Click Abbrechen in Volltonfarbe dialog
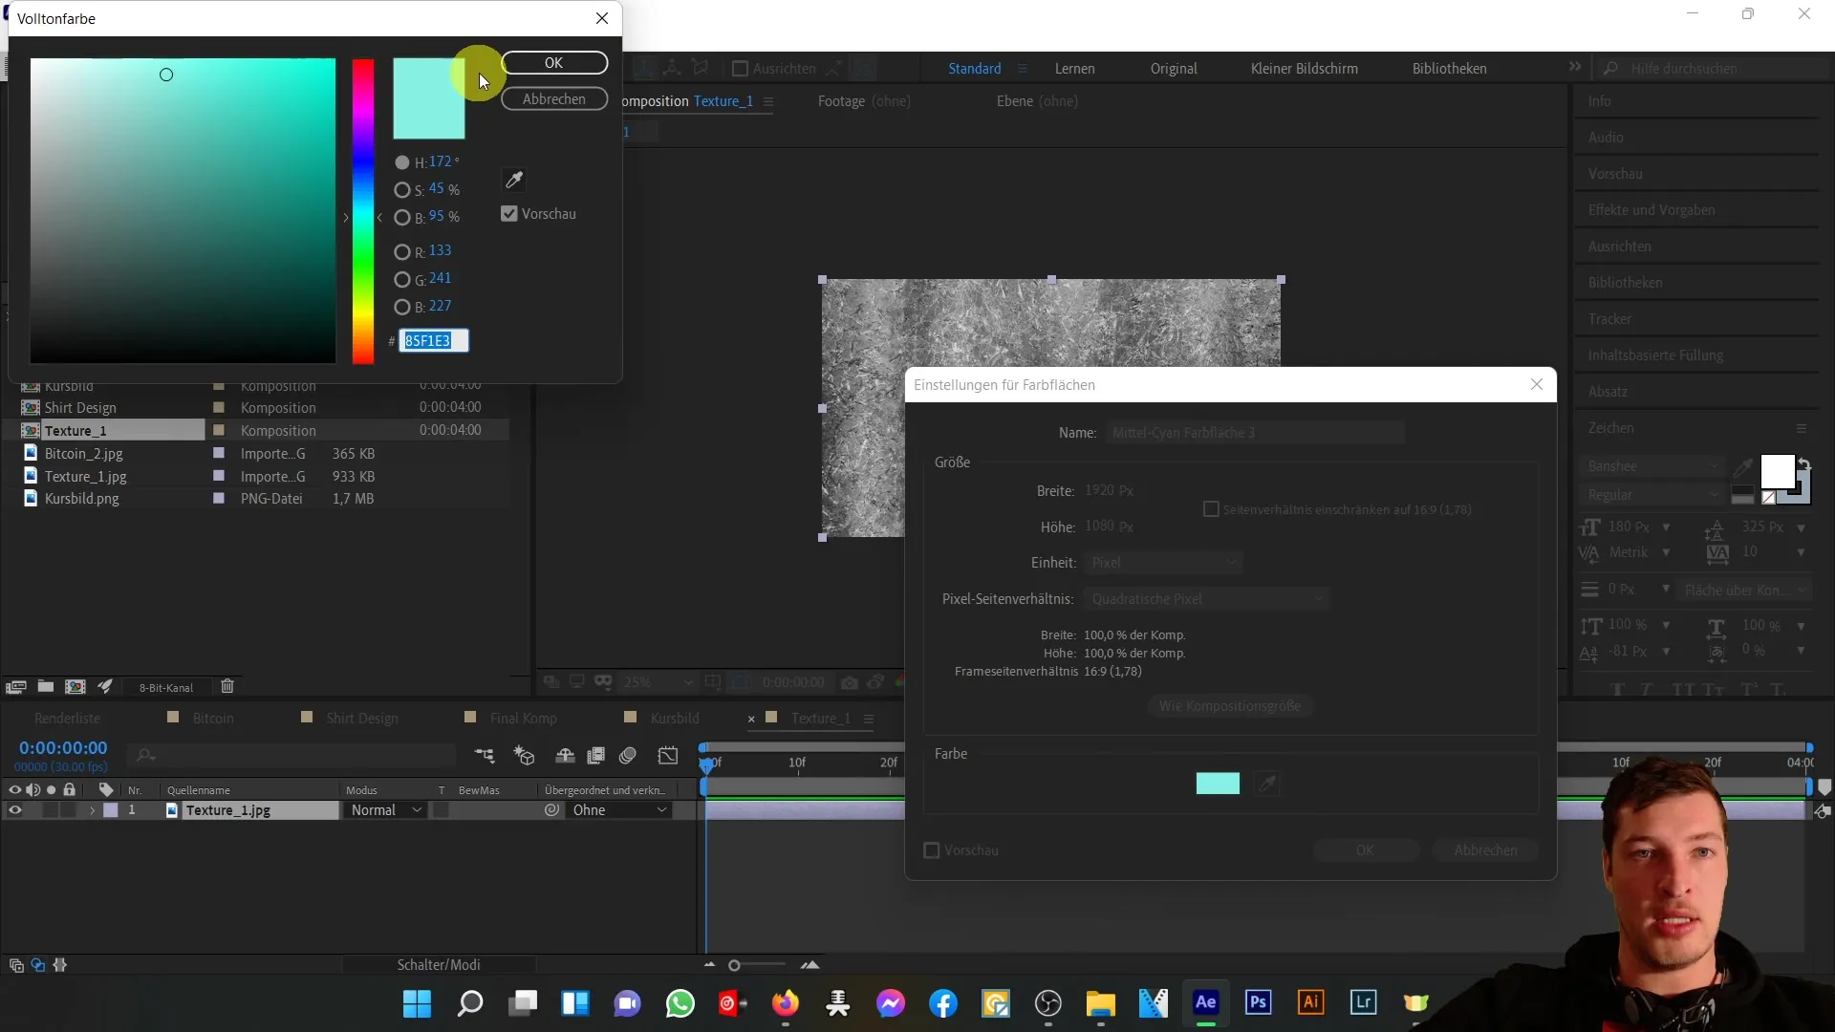 pos(554,99)
